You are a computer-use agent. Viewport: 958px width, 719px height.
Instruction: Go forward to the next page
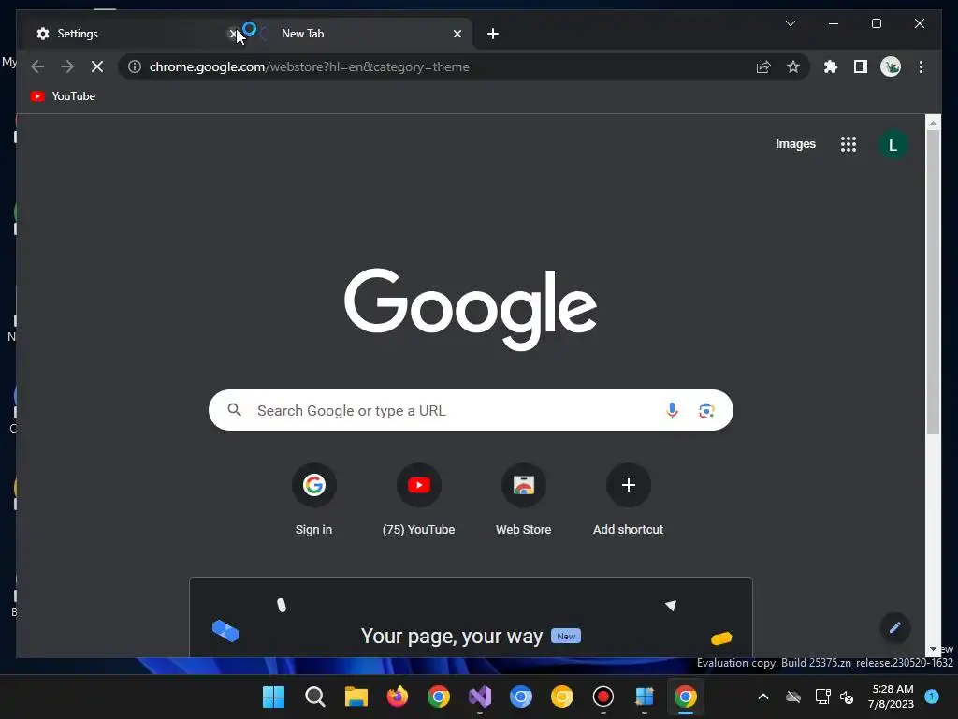(x=67, y=66)
